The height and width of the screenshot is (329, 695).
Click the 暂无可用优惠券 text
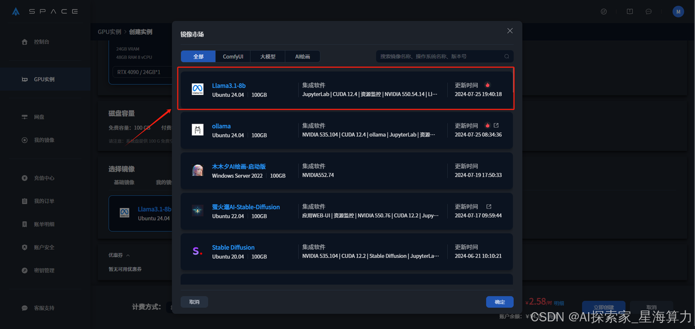click(125, 269)
